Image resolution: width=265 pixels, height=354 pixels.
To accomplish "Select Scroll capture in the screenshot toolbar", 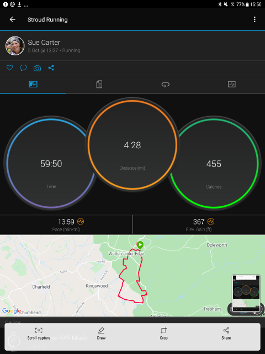I will pyautogui.click(x=39, y=334).
